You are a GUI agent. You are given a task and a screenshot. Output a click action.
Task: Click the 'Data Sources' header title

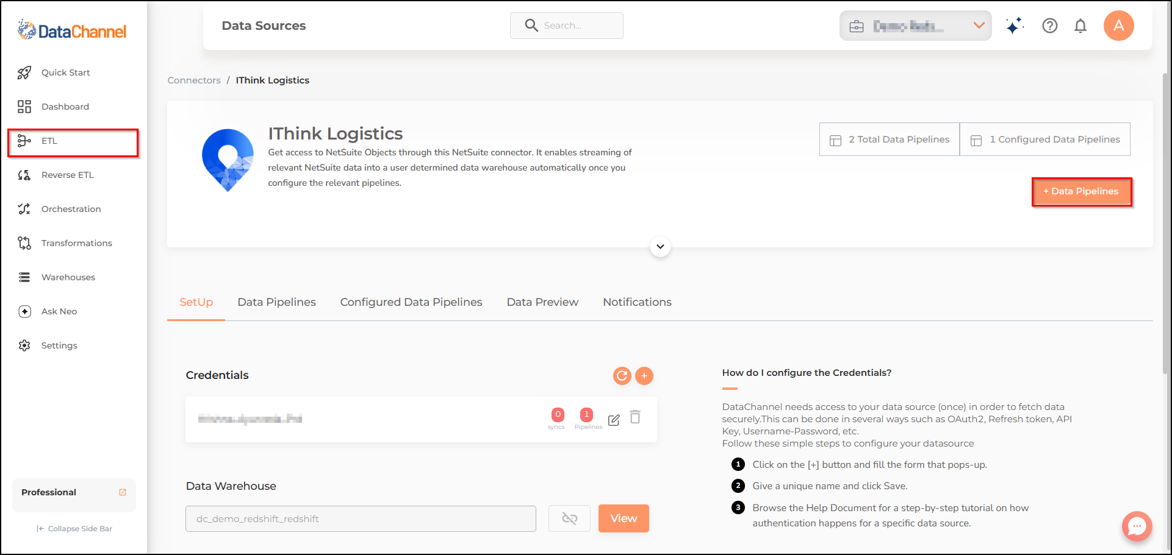point(264,26)
